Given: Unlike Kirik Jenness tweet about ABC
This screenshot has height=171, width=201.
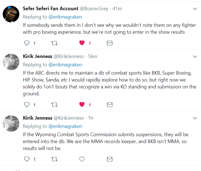Looking at the screenshot, I should point(82,105).
